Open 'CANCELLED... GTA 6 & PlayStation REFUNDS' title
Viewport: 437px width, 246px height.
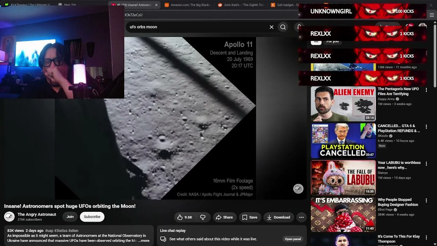399,128
